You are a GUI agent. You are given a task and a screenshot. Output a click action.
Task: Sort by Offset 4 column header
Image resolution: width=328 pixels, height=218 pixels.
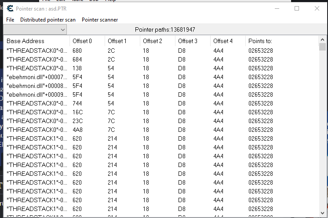pos(228,41)
